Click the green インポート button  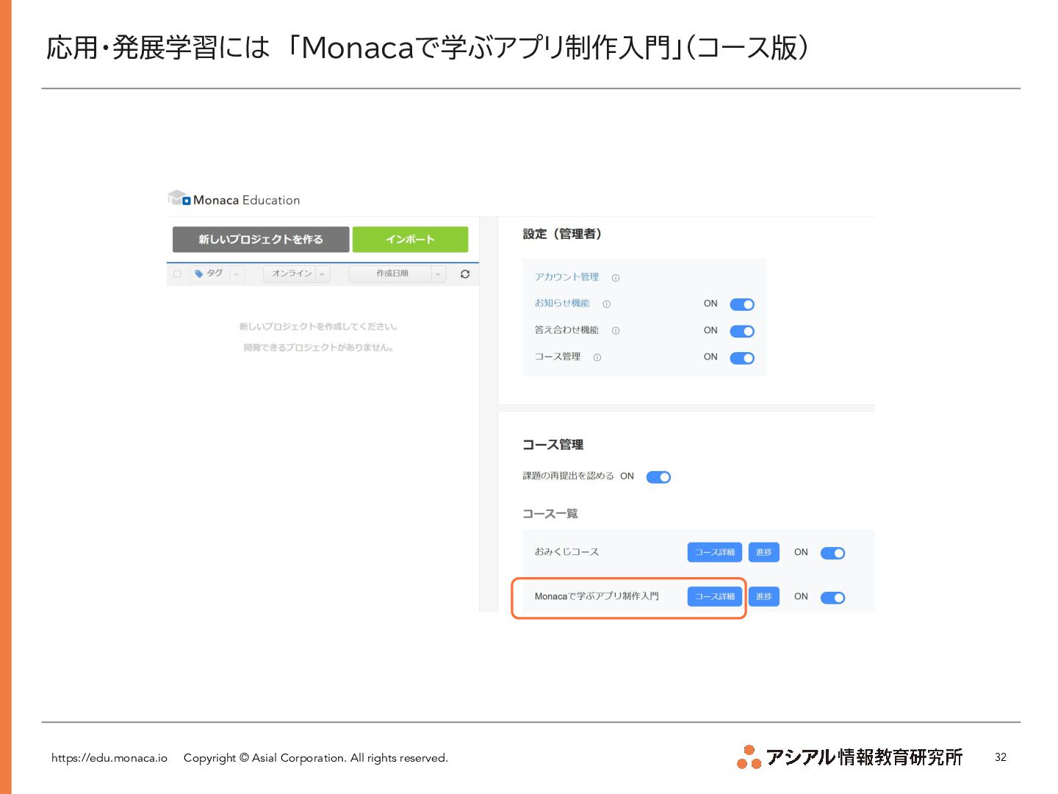coord(410,240)
